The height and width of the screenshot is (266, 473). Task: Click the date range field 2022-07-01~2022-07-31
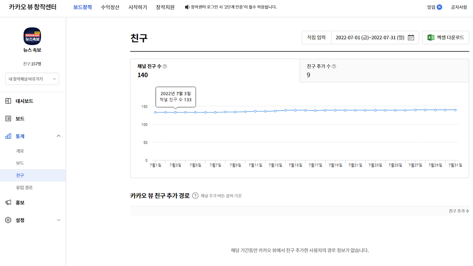point(375,38)
